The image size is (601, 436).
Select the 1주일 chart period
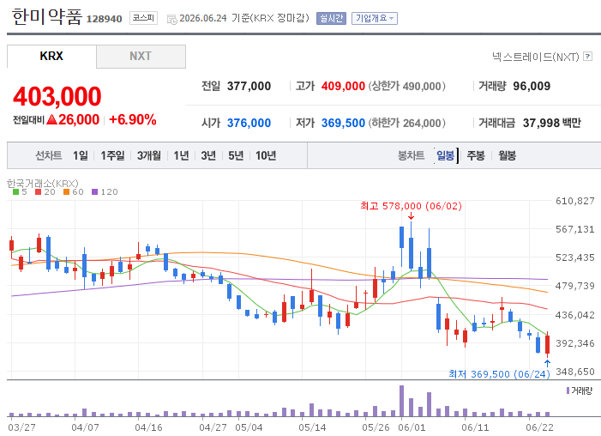(x=112, y=155)
